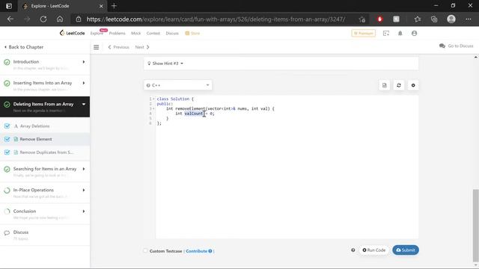The height and width of the screenshot is (269, 479).
Task: Click the browser profile avatar
Action: pyautogui.click(x=451, y=19)
